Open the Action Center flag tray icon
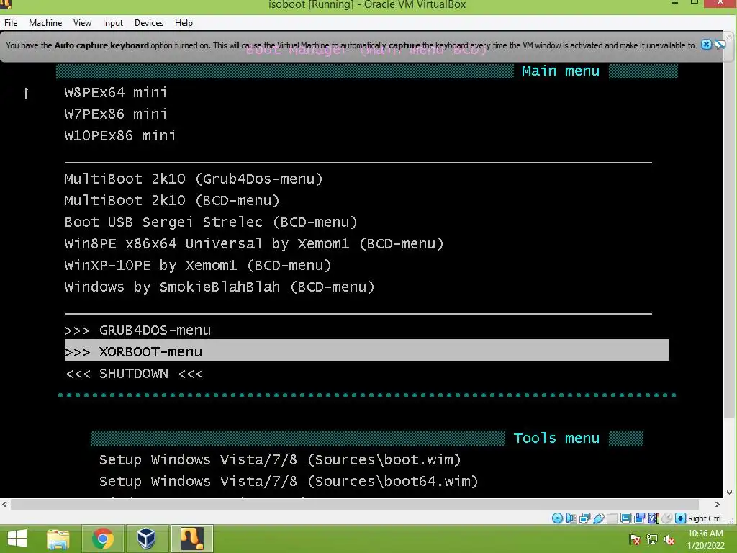 coord(635,539)
